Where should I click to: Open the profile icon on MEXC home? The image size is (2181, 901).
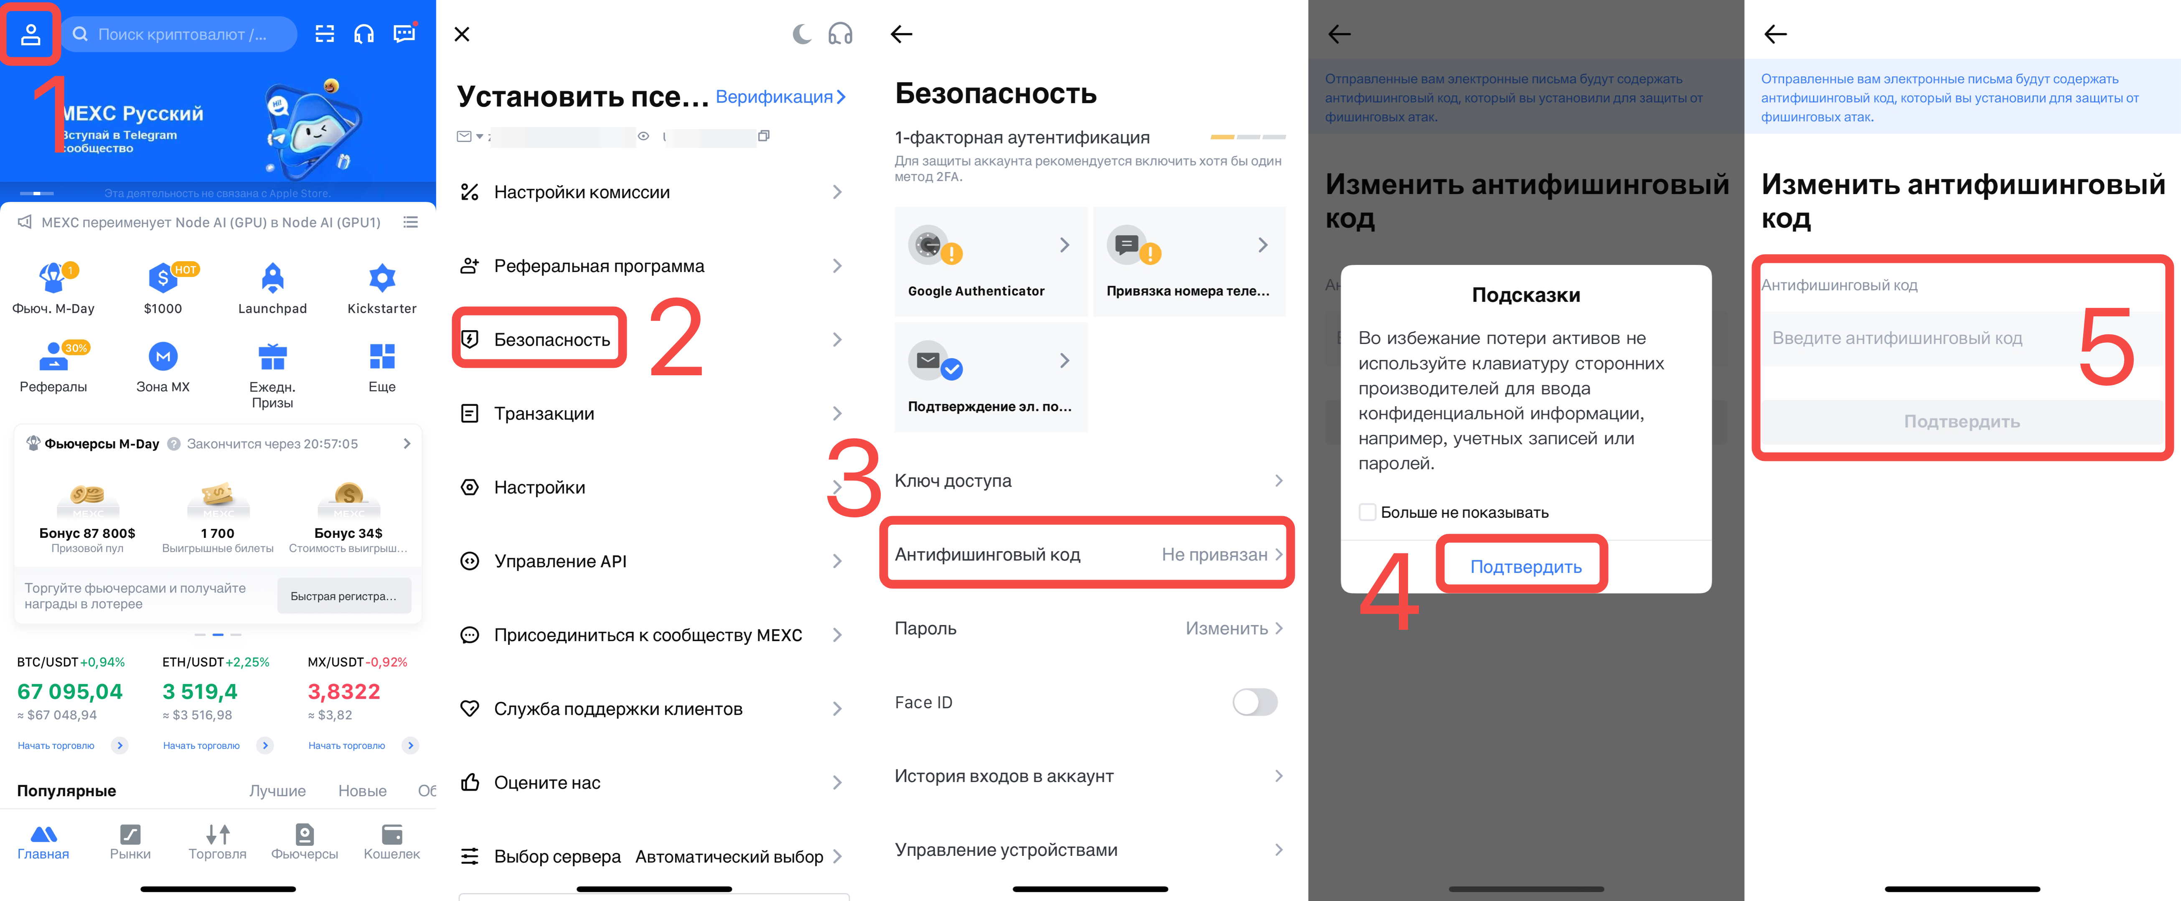click(x=31, y=34)
